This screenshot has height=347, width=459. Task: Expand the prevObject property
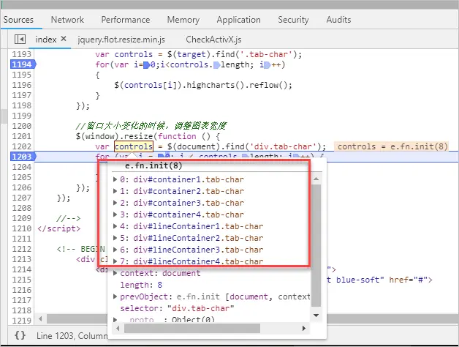coord(115,296)
